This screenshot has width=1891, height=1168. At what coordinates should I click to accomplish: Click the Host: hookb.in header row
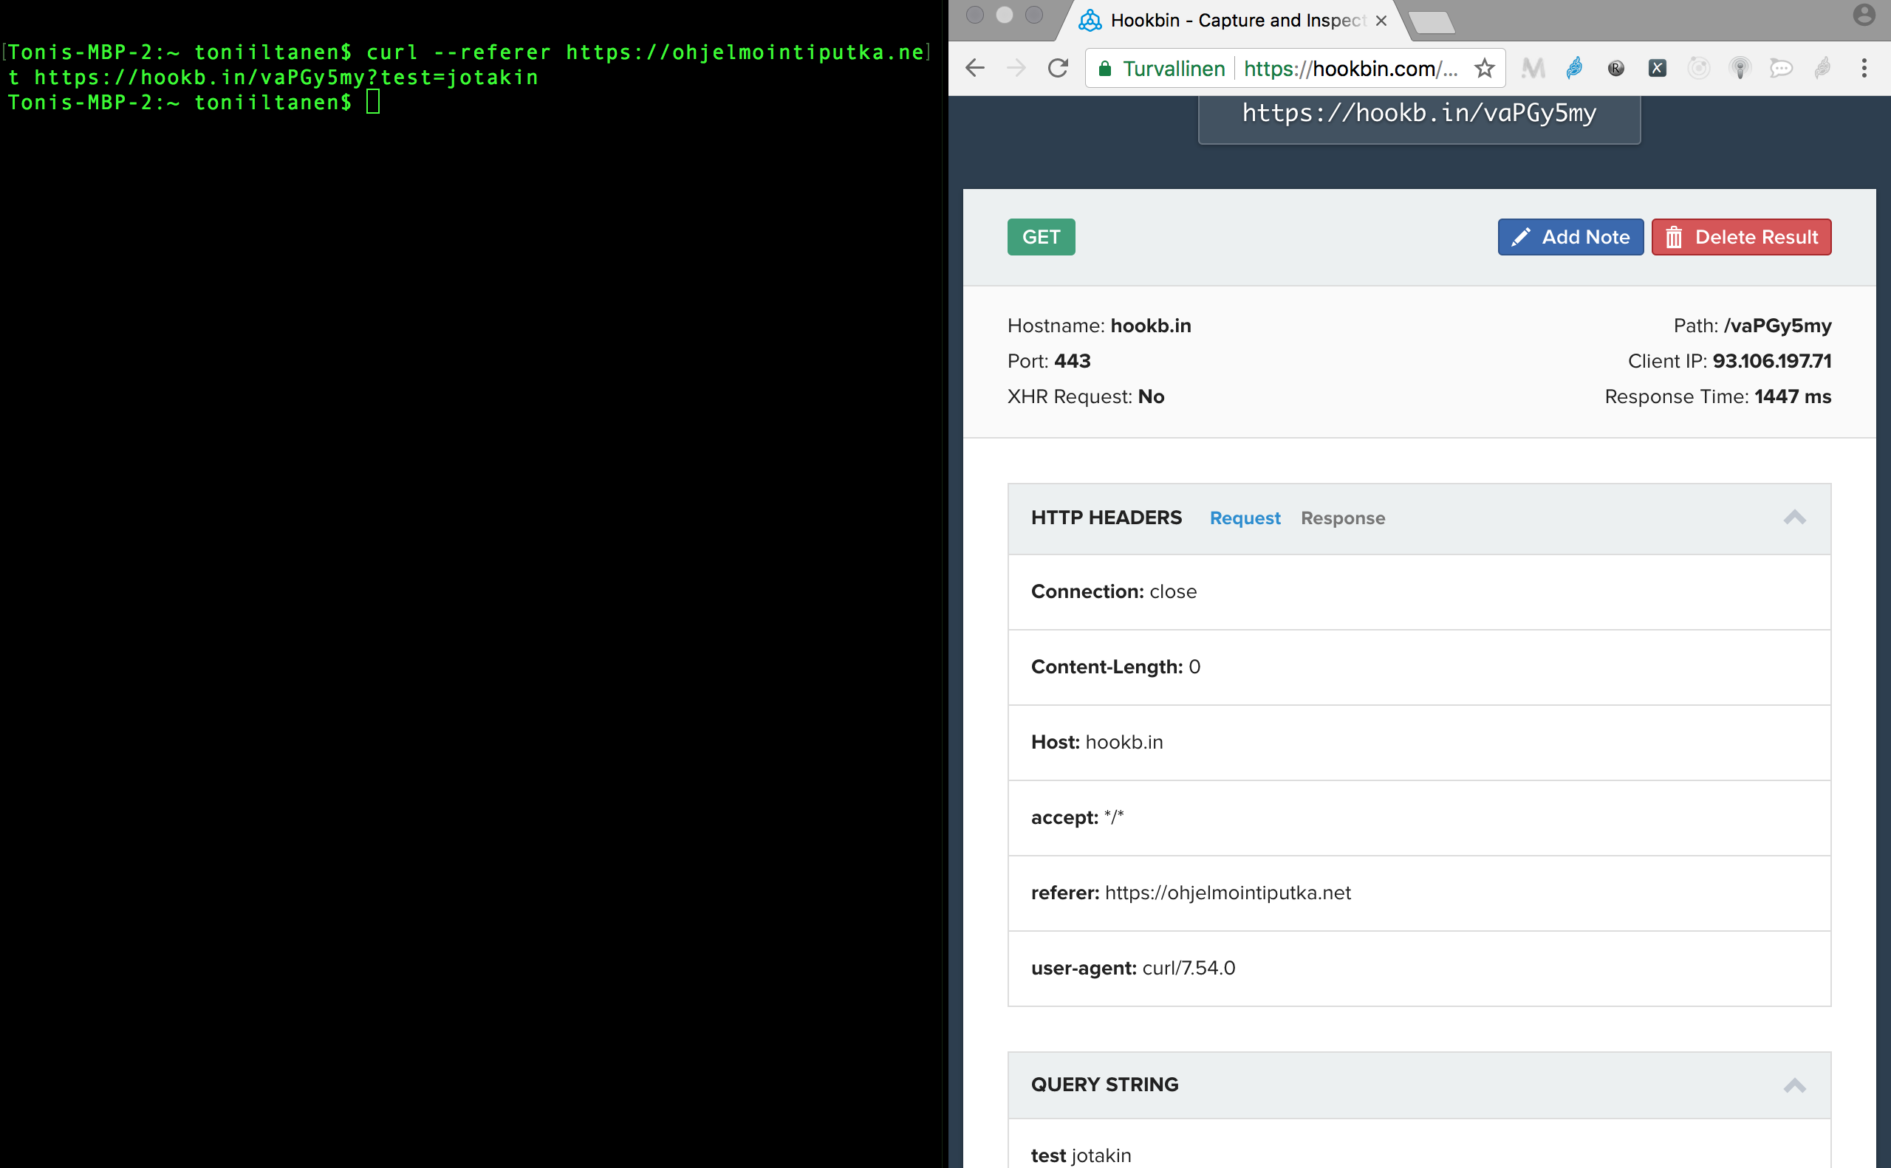(x=1419, y=742)
